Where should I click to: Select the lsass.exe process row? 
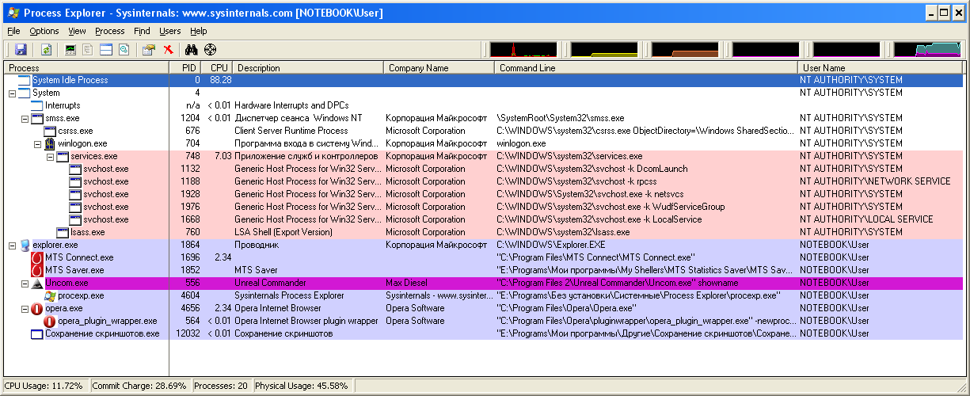tap(87, 232)
